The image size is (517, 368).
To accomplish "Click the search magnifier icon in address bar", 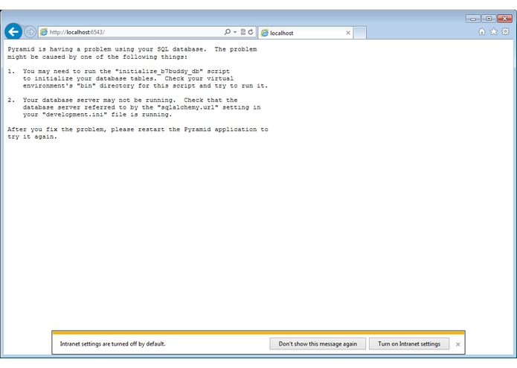I will (x=227, y=32).
